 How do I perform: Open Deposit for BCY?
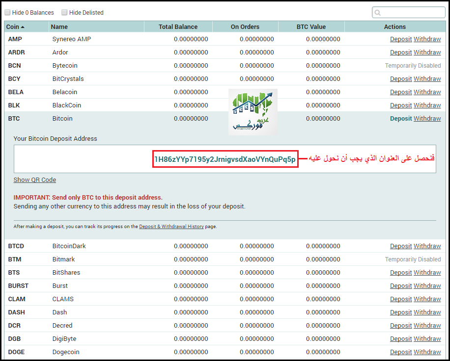(401, 79)
